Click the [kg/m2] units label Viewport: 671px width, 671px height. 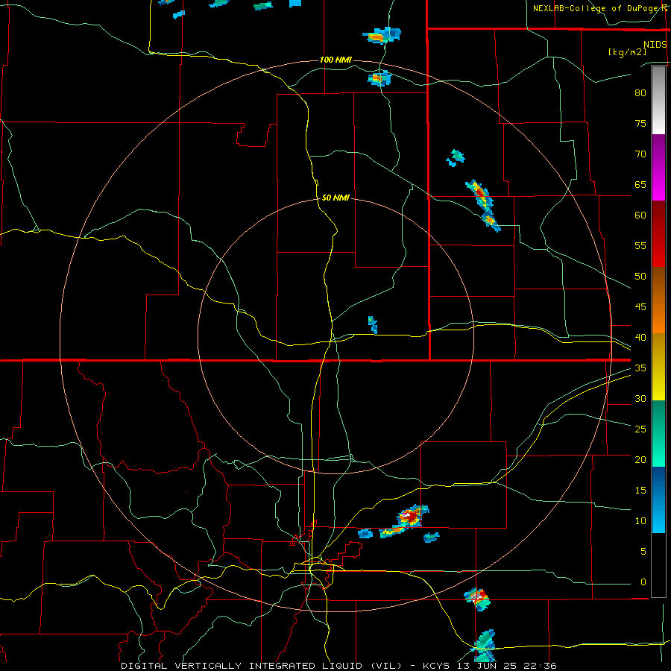(x=627, y=52)
